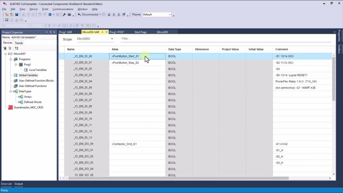Click the toolbox briefcase icon in toolbar
This screenshot has height=193, width=343.
[x=69, y=15]
